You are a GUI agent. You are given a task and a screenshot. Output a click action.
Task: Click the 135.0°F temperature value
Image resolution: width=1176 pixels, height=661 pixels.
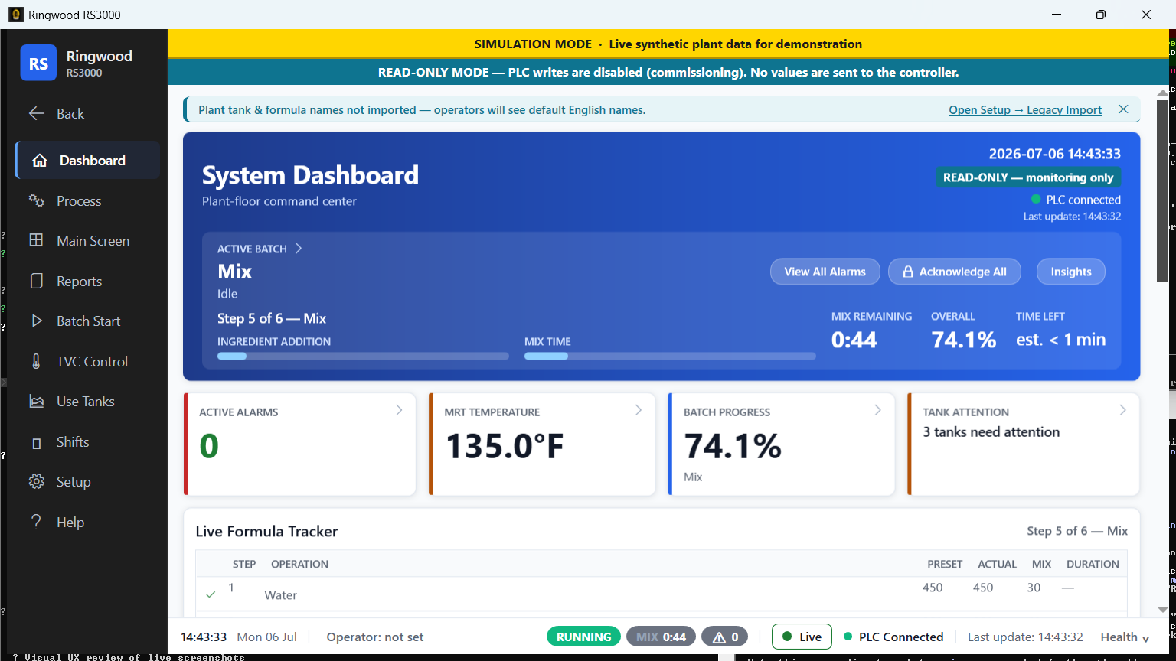[505, 447]
